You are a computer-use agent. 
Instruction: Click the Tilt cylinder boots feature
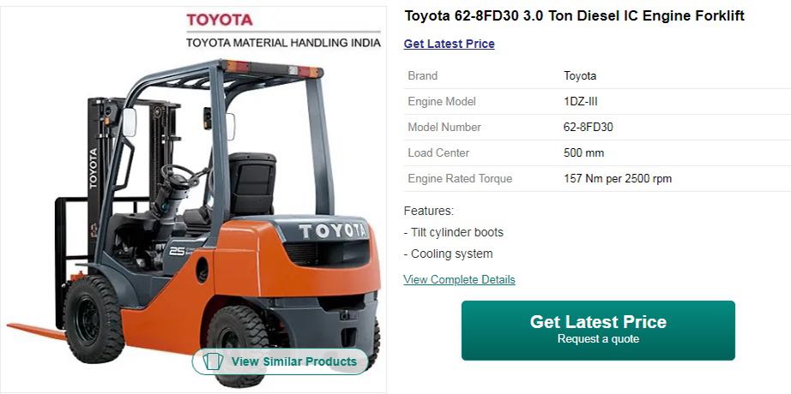[454, 233]
